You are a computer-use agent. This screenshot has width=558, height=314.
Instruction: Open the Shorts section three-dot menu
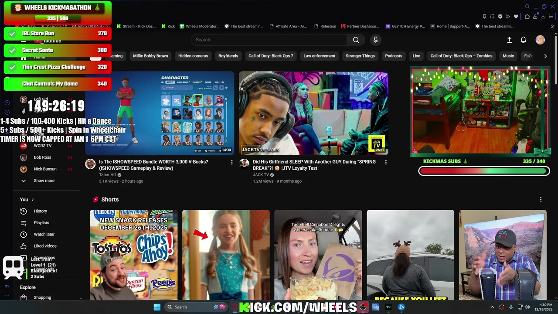tap(541, 199)
